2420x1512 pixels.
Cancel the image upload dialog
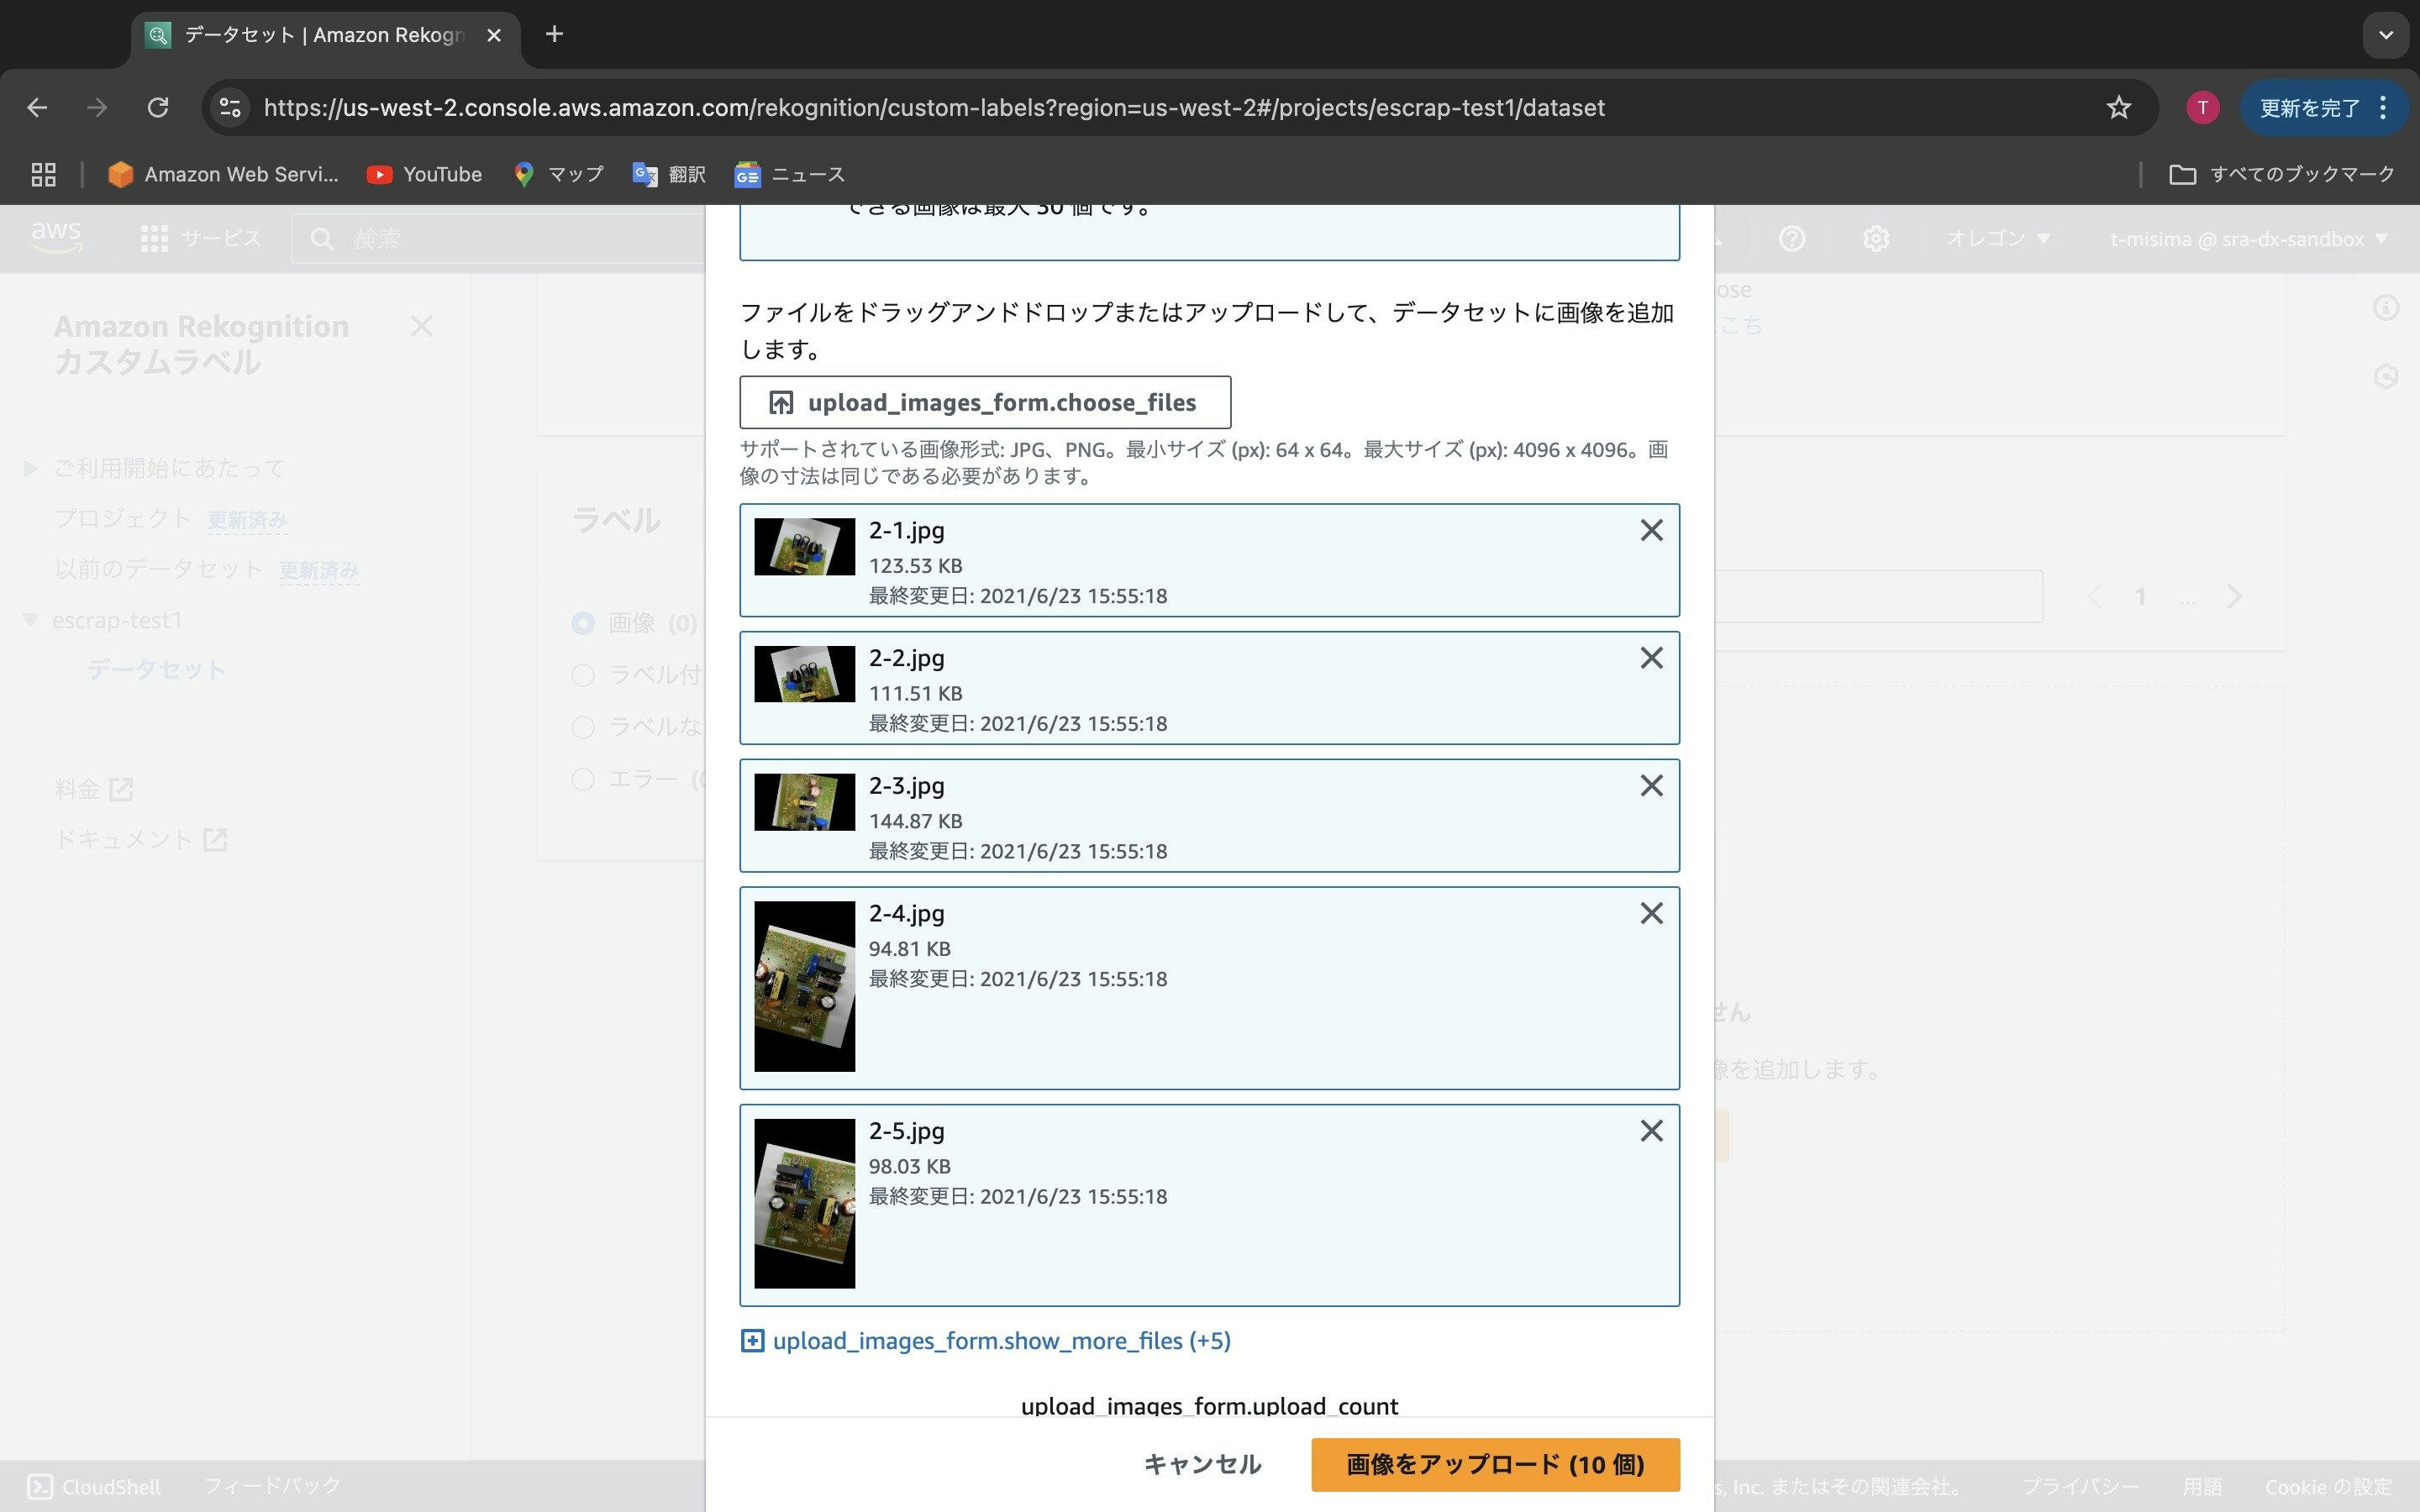(x=1202, y=1463)
